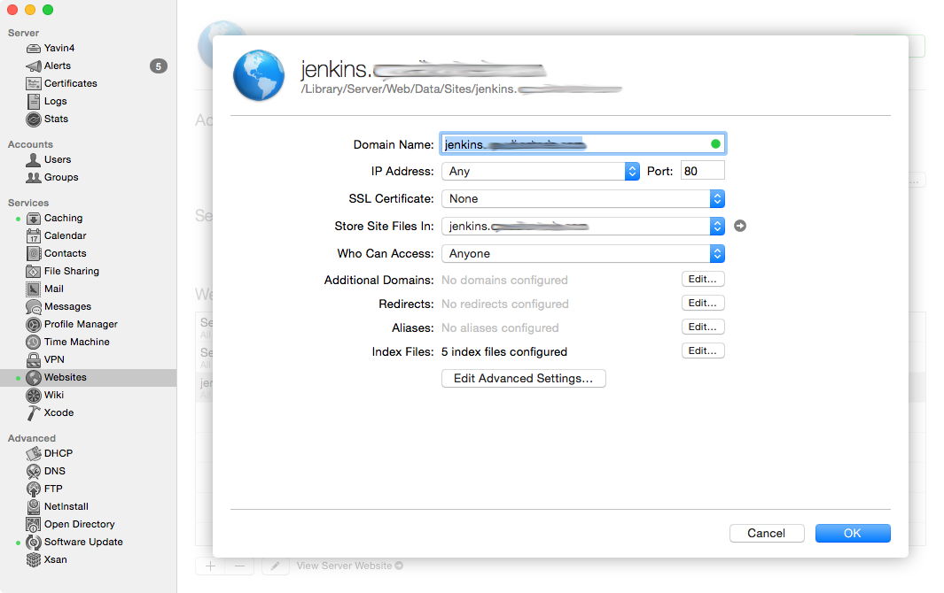The width and height of the screenshot is (944, 593).
Task: Open the Time Machine icon
Action: (33, 342)
